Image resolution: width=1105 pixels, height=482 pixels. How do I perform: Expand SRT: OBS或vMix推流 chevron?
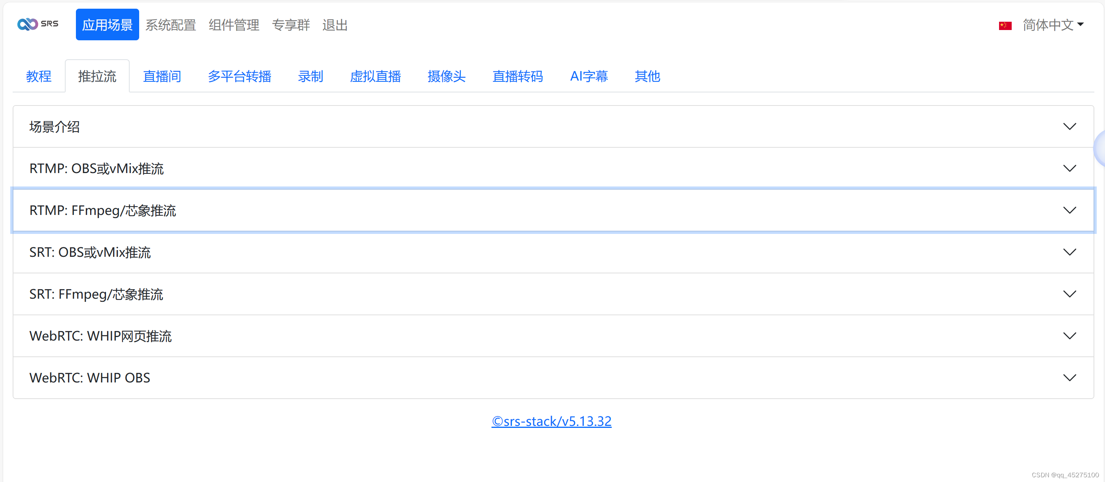click(x=1070, y=252)
